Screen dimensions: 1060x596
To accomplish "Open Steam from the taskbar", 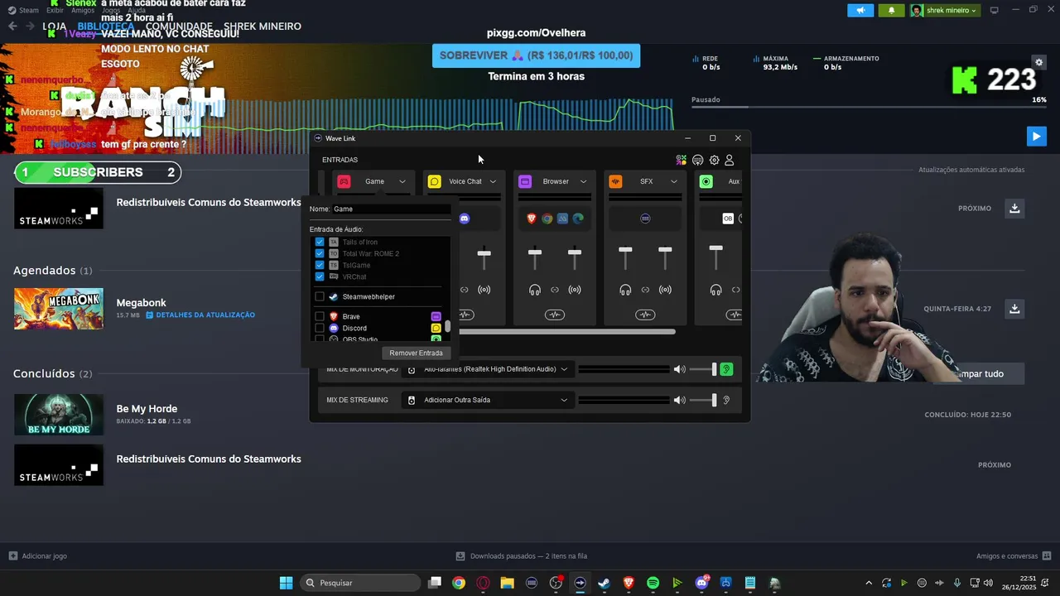I will 605,583.
